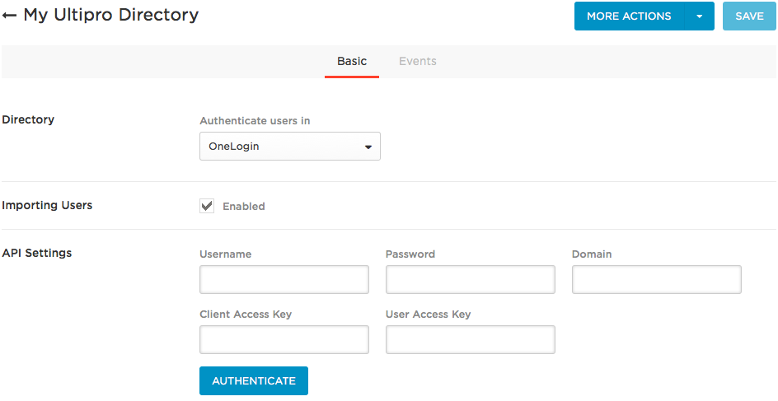
Task: Focus the Client Access Key field
Action: click(x=284, y=339)
